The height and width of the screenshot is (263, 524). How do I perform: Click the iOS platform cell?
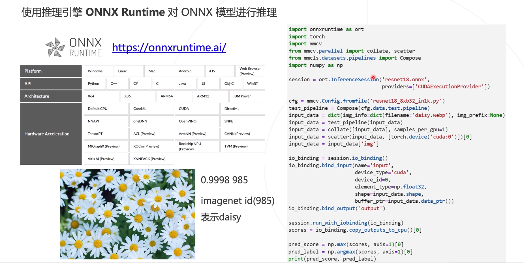(x=220, y=71)
